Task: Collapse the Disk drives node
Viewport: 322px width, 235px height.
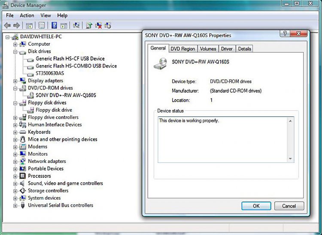Action: point(15,52)
